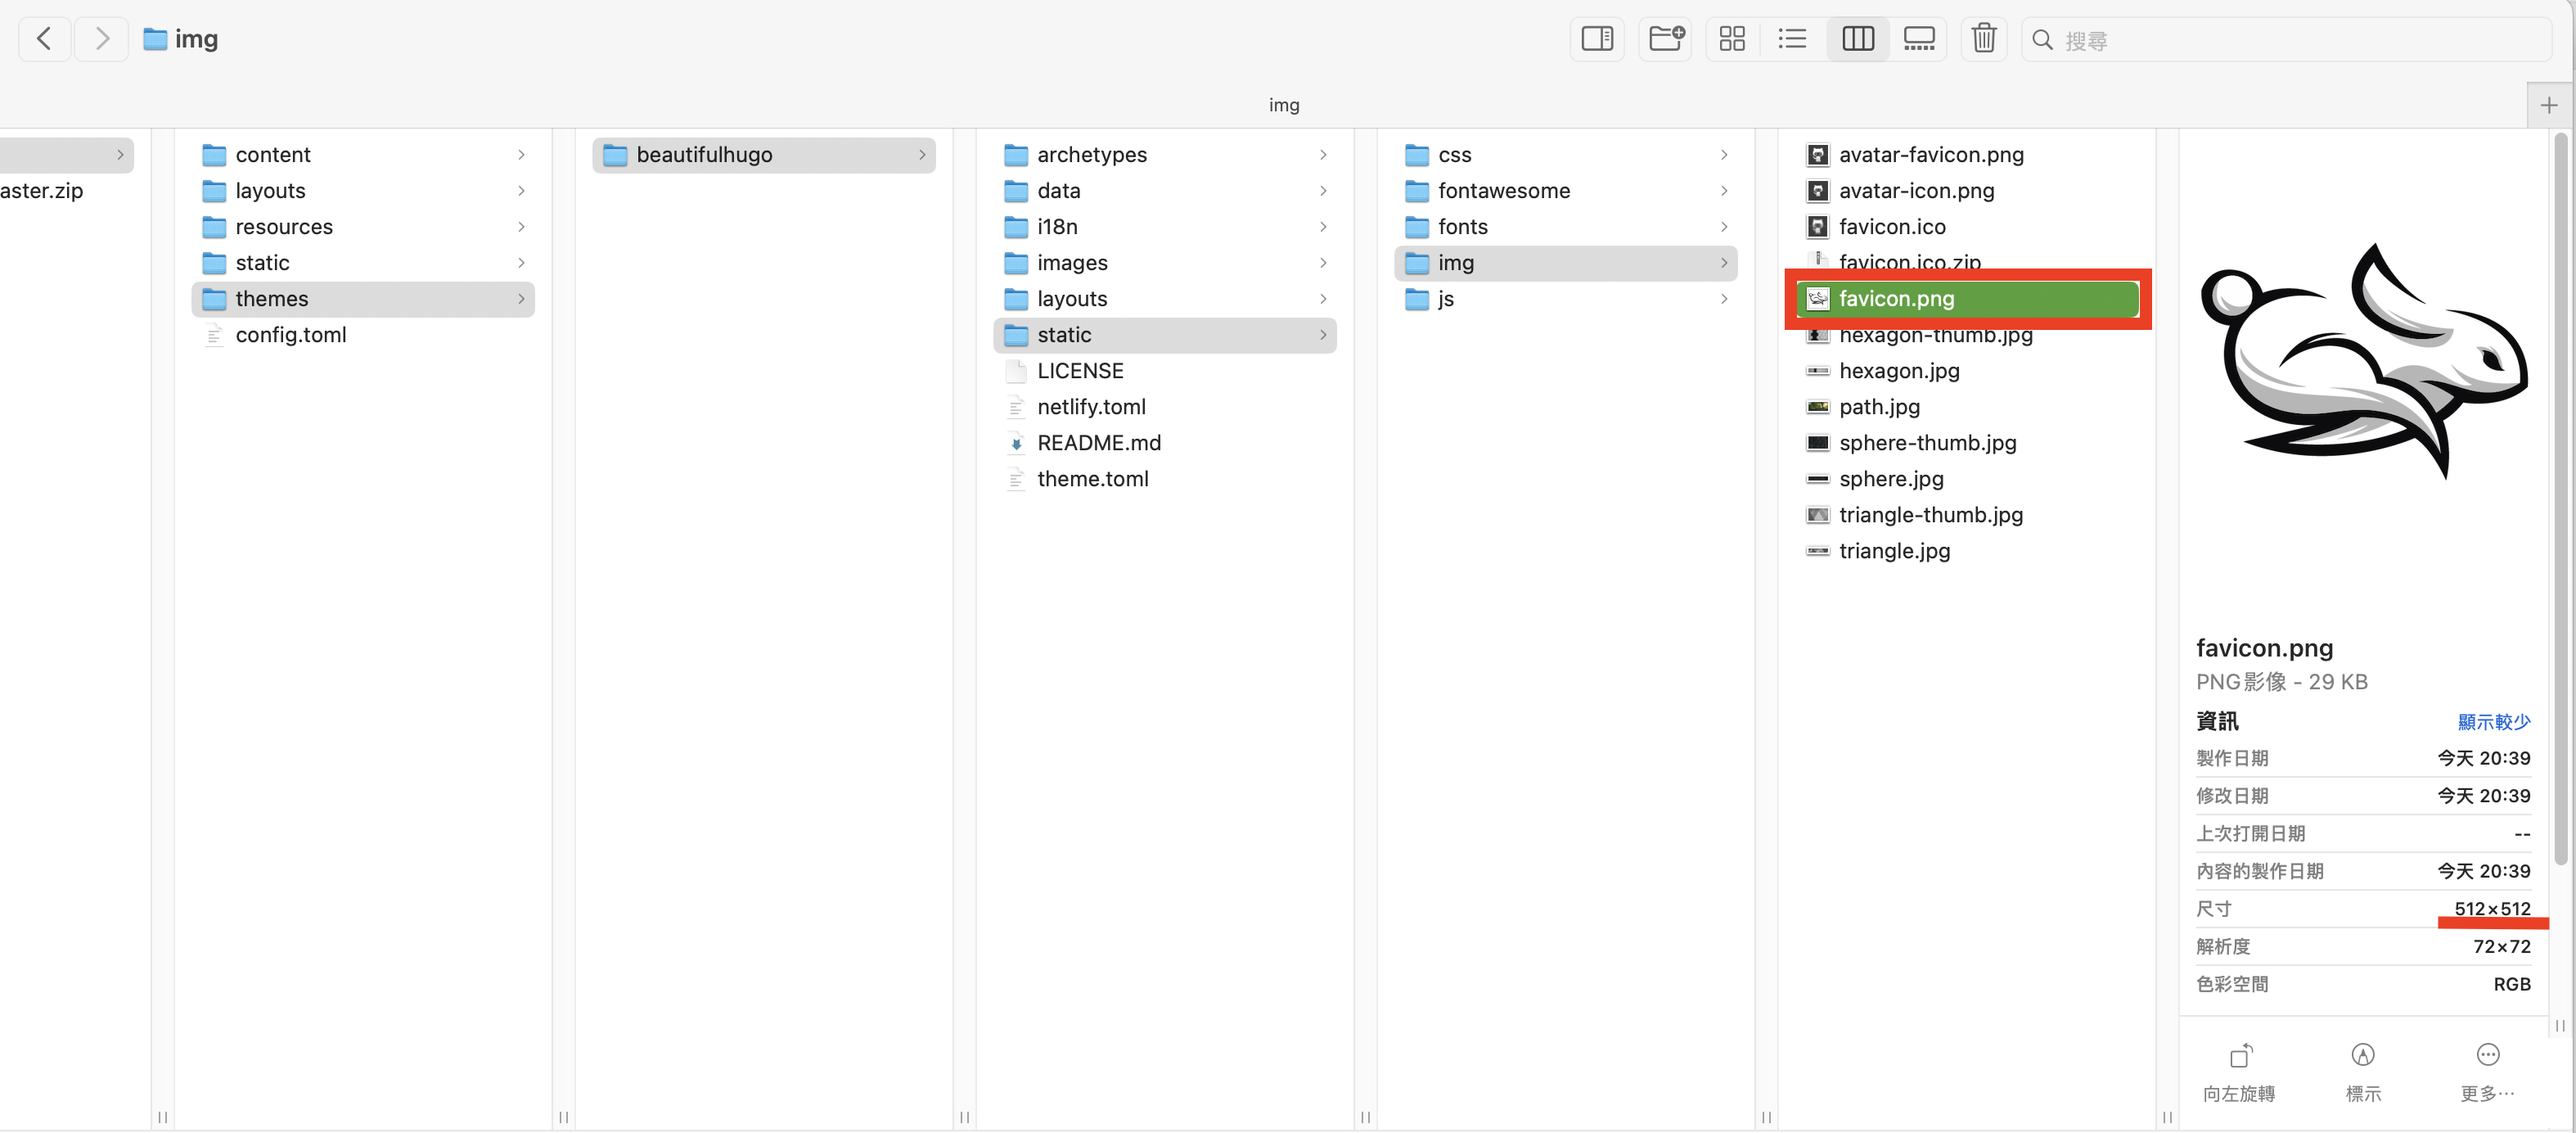Go forward with the right arrow button
This screenshot has width=2576, height=1133.
point(102,39)
